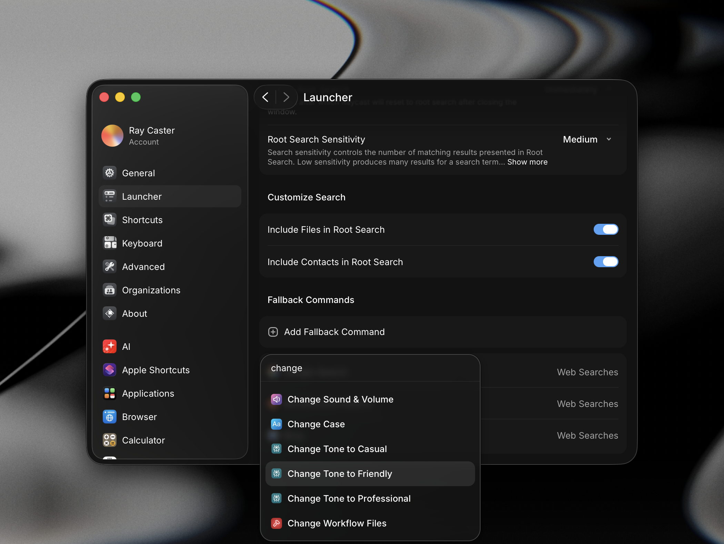Image resolution: width=724 pixels, height=544 pixels.
Task: Open the Advanced tools icon
Action: [x=110, y=266]
